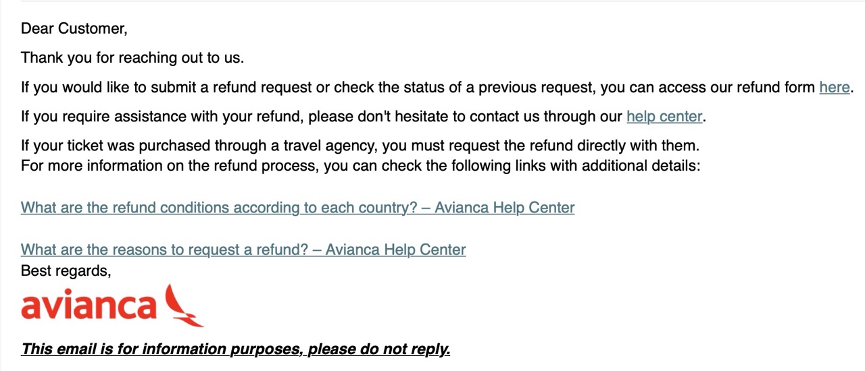Click the "Dear Customer," greeting text
Image resolution: width=865 pixels, height=371 pixels.
[74, 28]
